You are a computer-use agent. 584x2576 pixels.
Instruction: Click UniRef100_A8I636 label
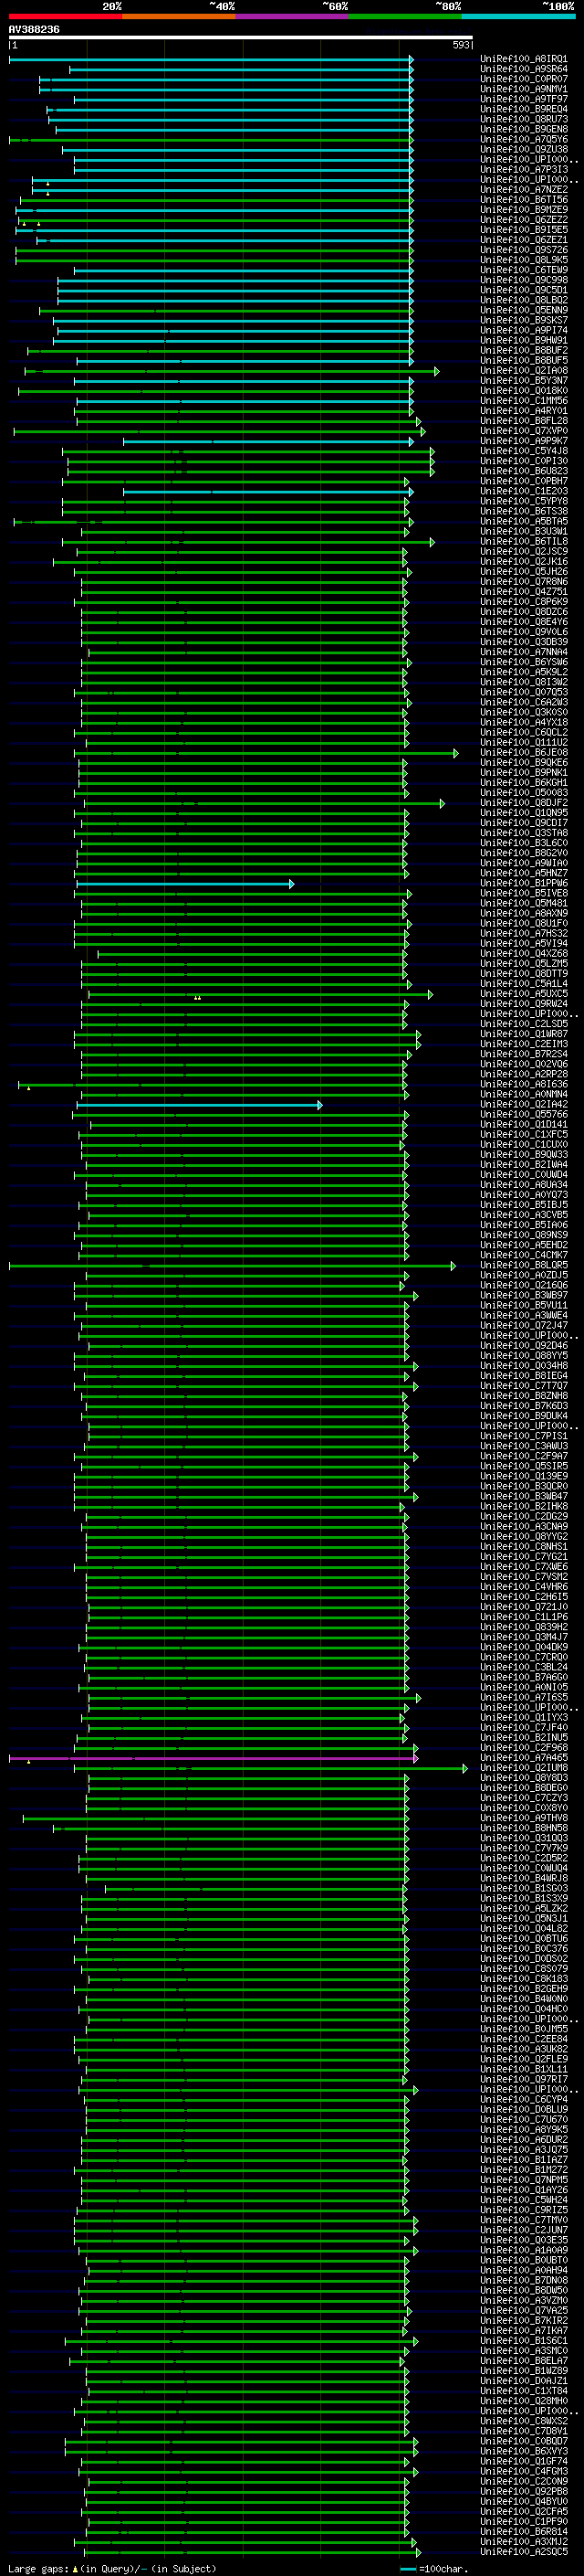click(x=523, y=1084)
